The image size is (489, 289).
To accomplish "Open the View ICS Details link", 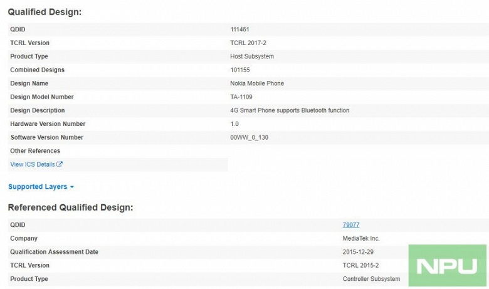I will [33, 165].
